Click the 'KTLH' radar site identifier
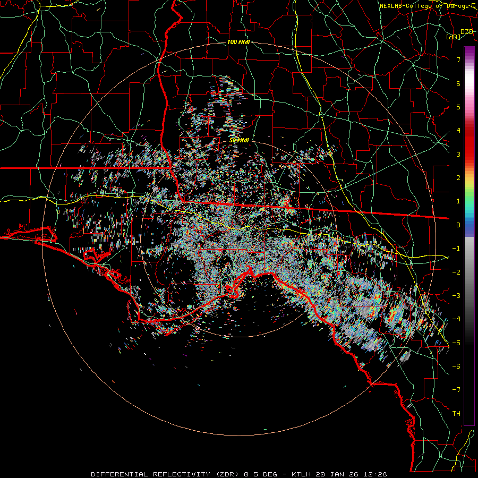Image resolution: width=478 pixels, height=478 pixels. click(x=301, y=474)
